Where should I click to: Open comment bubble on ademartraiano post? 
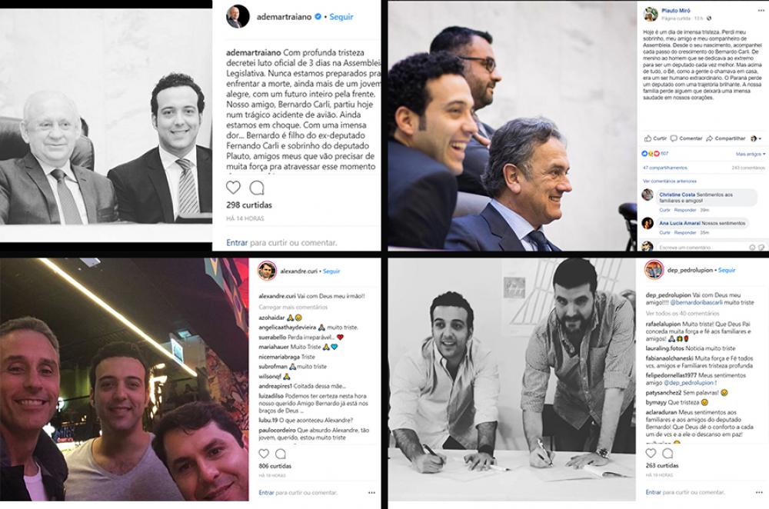coord(257,188)
